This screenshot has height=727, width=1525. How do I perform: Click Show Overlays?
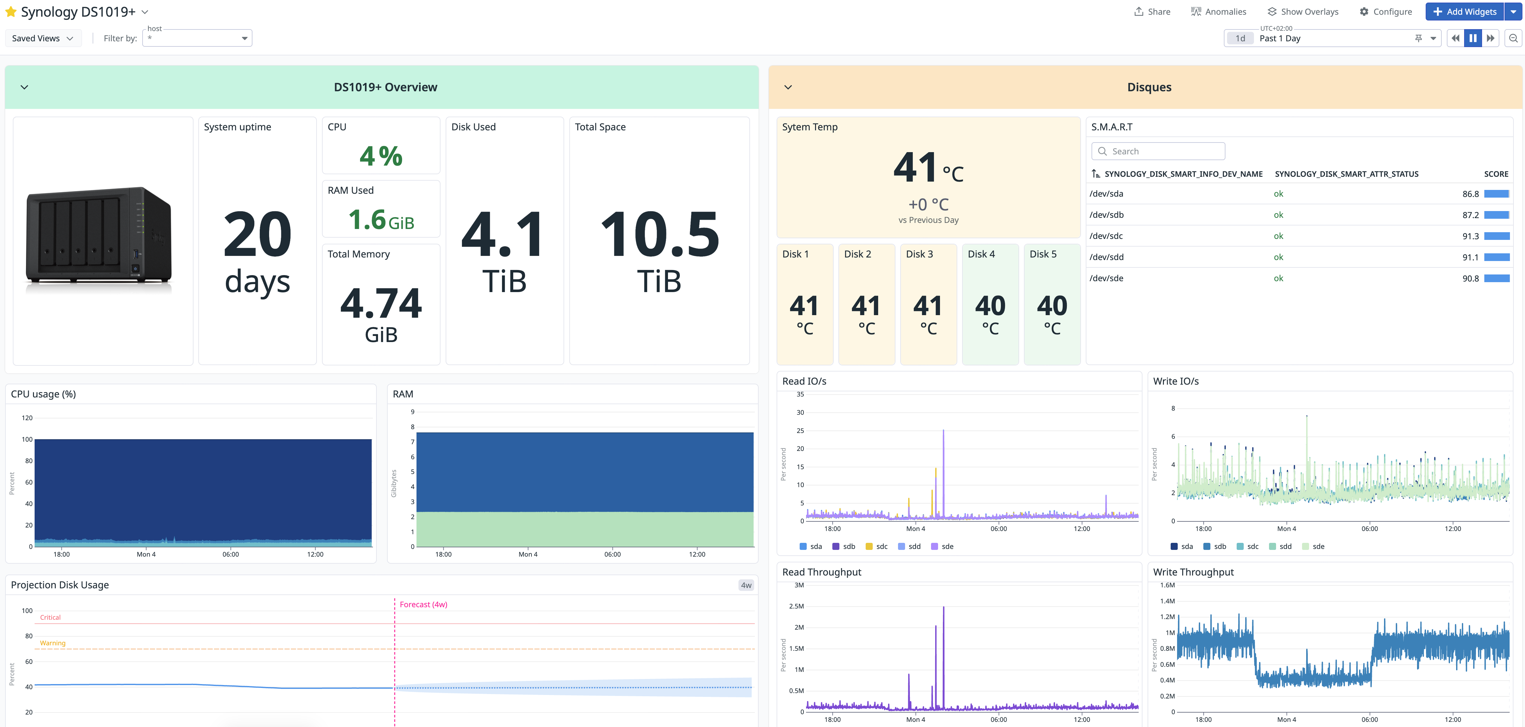tap(1302, 12)
